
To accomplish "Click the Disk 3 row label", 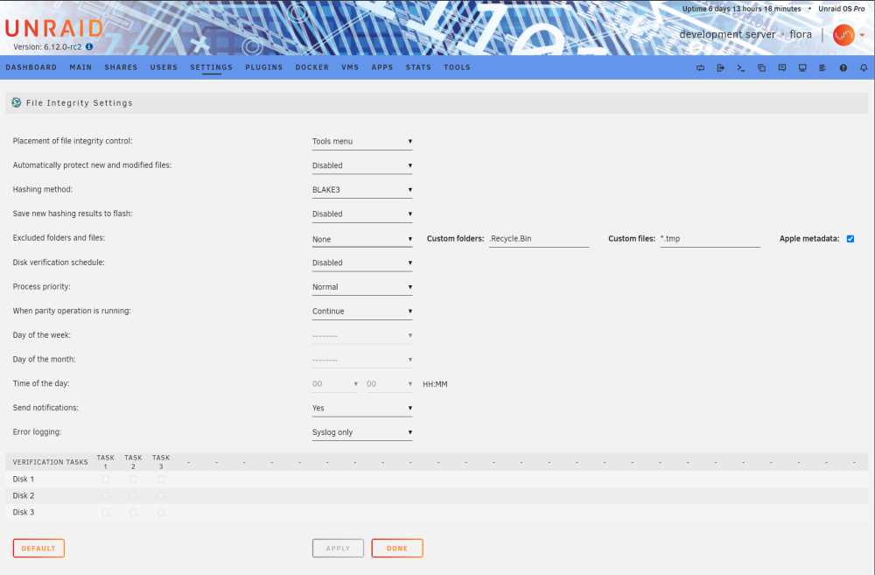I will (24, 512).
